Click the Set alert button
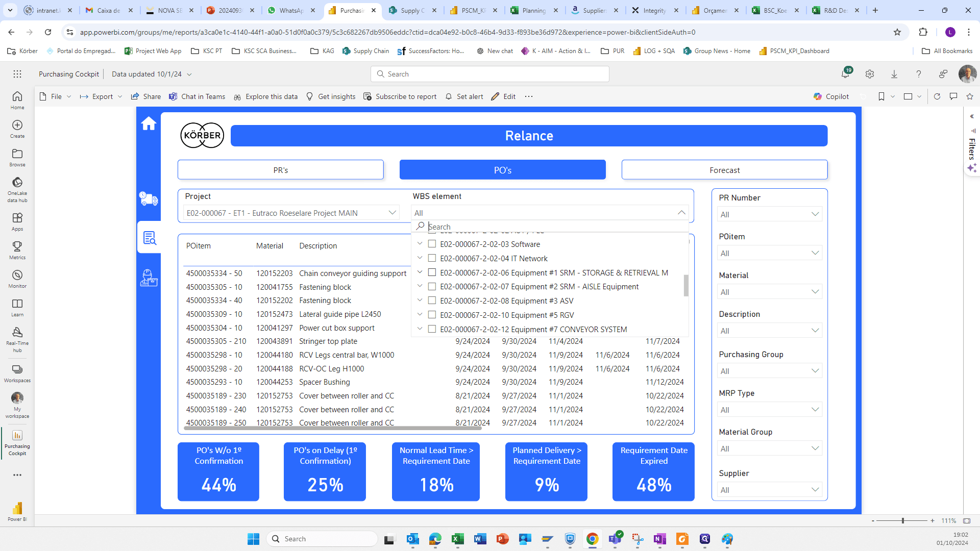Screen dimensions: 980x551 pos(464,96)
